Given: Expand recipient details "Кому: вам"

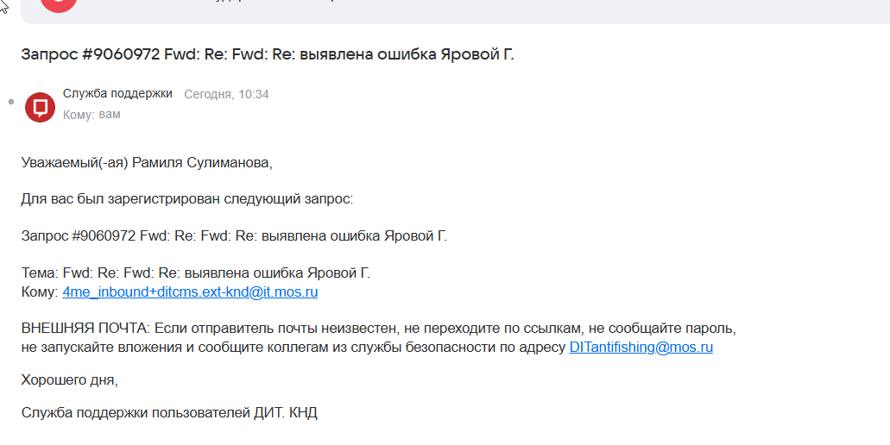Looking at the screenshot, I should [92, 114].
